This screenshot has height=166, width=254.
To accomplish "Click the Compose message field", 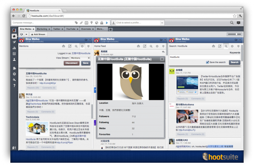I will pos(43,23).
